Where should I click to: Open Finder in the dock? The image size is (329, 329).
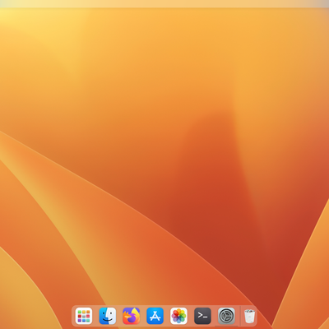[x=108, y=316]
